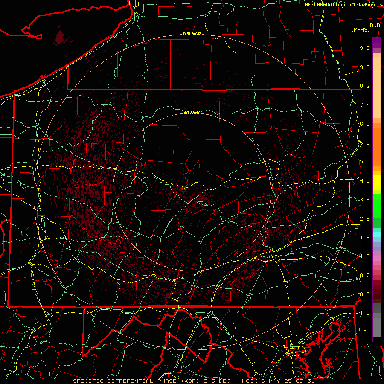Click the 1.8 value on color scale
This screenshot has width=384, height=384.
pyautogui.click(x=365, y=238)
